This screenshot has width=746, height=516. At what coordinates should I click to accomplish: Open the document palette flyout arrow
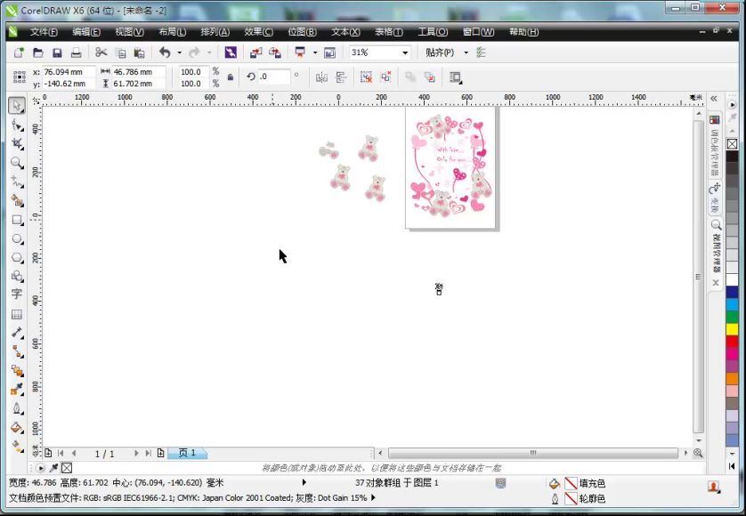point(40,469)
